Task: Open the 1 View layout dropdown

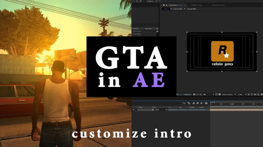Action: [242, 94]
